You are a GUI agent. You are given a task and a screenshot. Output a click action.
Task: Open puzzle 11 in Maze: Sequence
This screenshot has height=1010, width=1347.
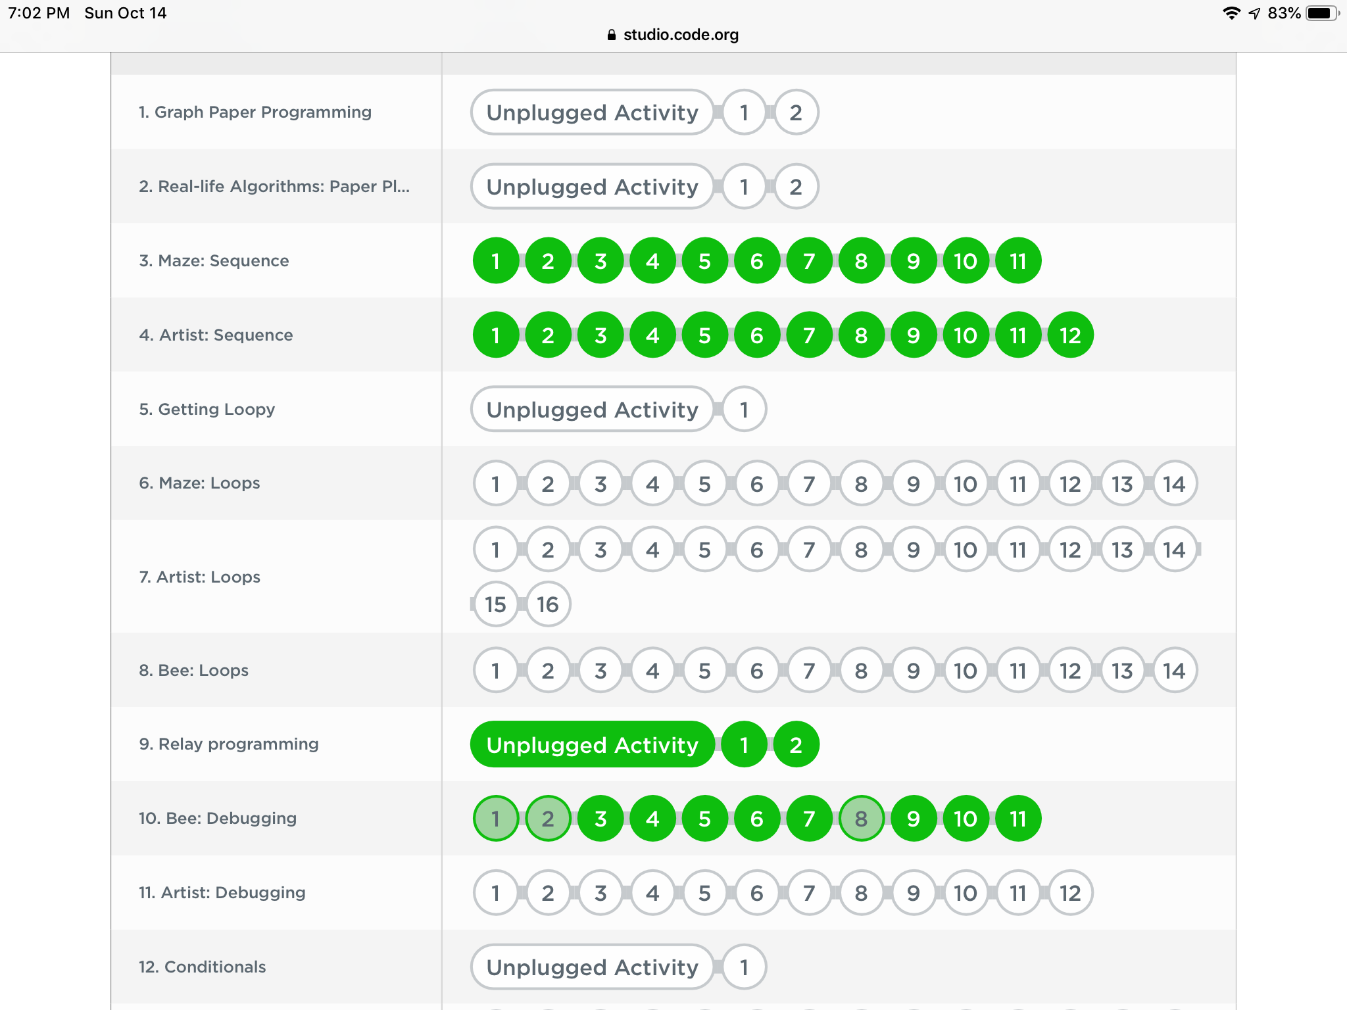click(x=1017, y=261)
